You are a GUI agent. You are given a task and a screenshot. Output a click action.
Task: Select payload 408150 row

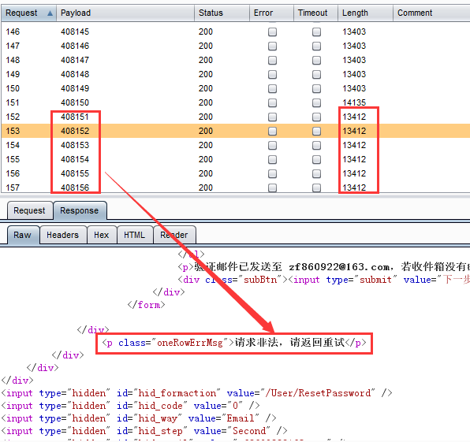[x=236, y=102]
